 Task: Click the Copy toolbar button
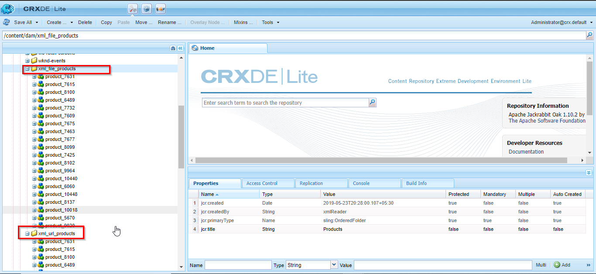click(x=106, y=22)
